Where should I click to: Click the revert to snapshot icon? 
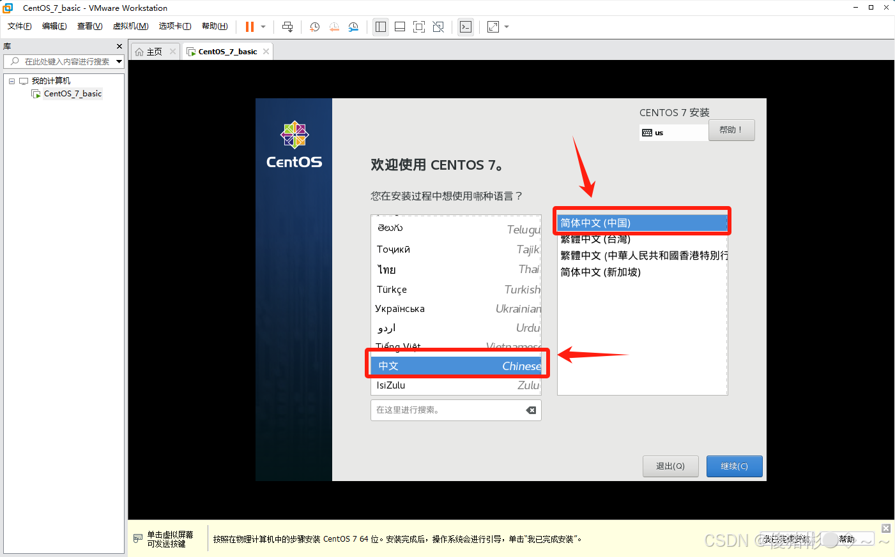point(334,27)
